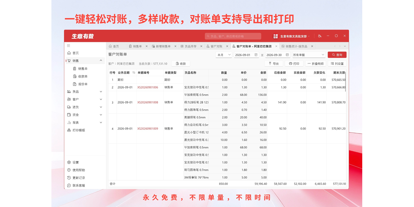Click the calendar icon in start date field
Viewport: 414px width, 207px height.
[256, 55]
